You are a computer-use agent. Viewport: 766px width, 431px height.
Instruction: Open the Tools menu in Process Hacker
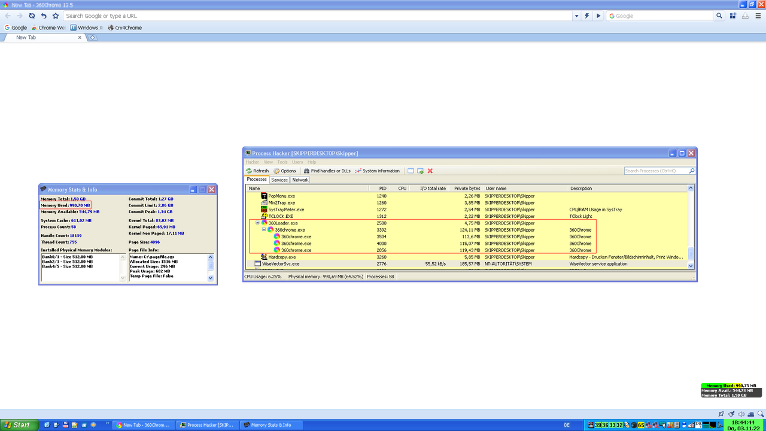[x=282, y=162]
